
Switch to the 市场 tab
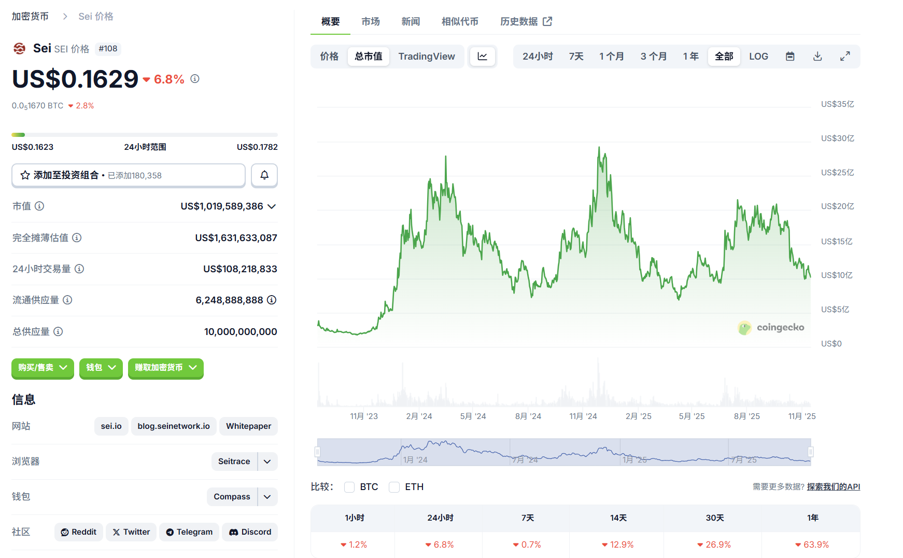(x=371, y=22)
